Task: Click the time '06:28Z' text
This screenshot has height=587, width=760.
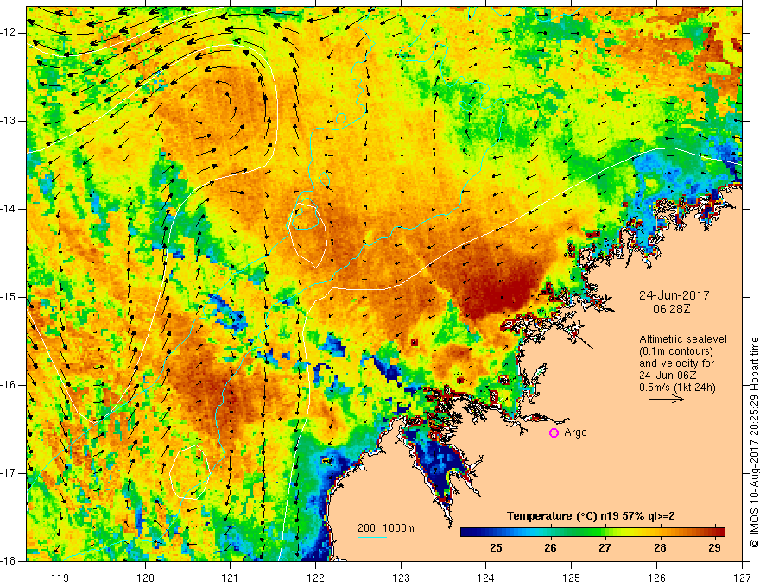Action: pyautogui.click(x=671, y=309)
